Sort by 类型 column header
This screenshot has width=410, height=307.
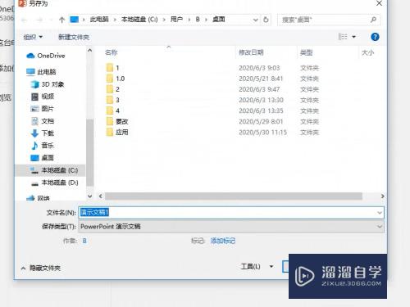pos(306,52)
